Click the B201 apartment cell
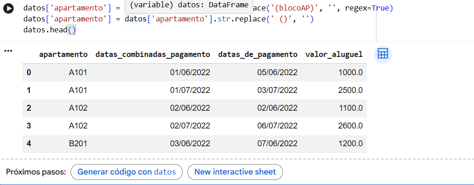This screenshot has height=185, width=474. pos(78,144)
